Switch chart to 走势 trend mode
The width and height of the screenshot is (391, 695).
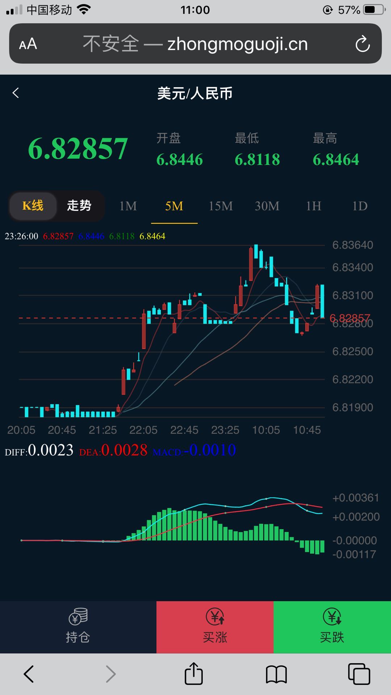pos(79,206)
